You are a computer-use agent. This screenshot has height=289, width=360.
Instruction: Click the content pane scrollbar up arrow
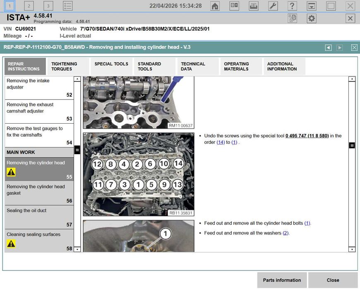point(352,79)
